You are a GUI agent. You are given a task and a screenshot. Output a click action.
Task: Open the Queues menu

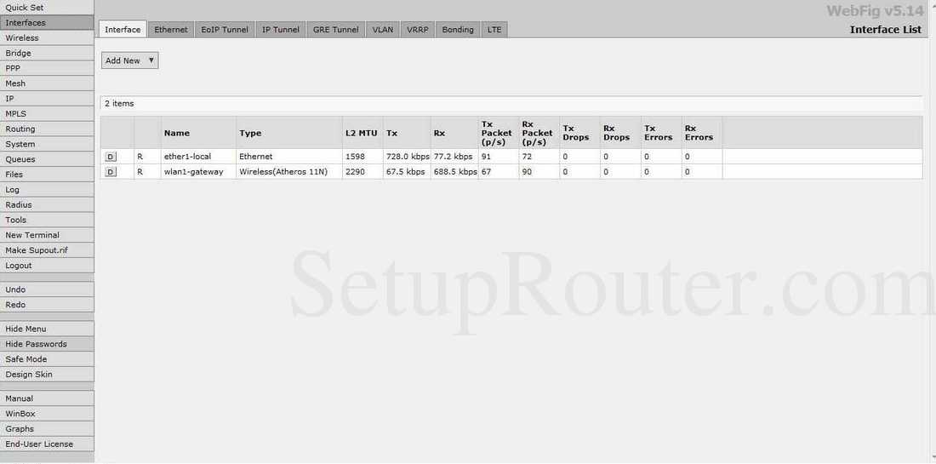pyautogui.click(x=47, y=159)
